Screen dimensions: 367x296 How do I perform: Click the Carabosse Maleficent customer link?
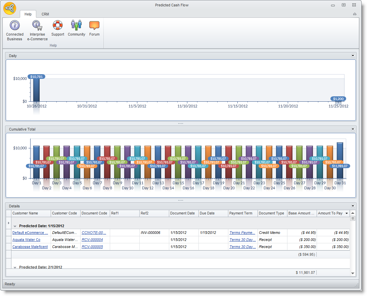pyautogui.click(x=30, y=247)
